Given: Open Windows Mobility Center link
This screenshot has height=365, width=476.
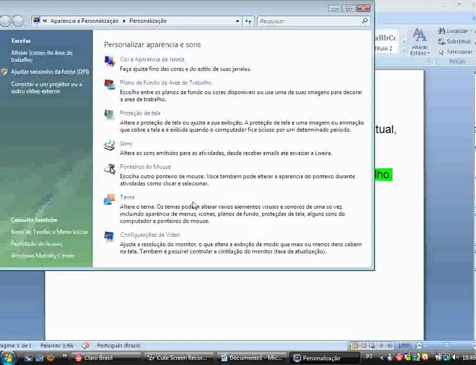Looking at the screenshot, I should click(x=43, y=255).
